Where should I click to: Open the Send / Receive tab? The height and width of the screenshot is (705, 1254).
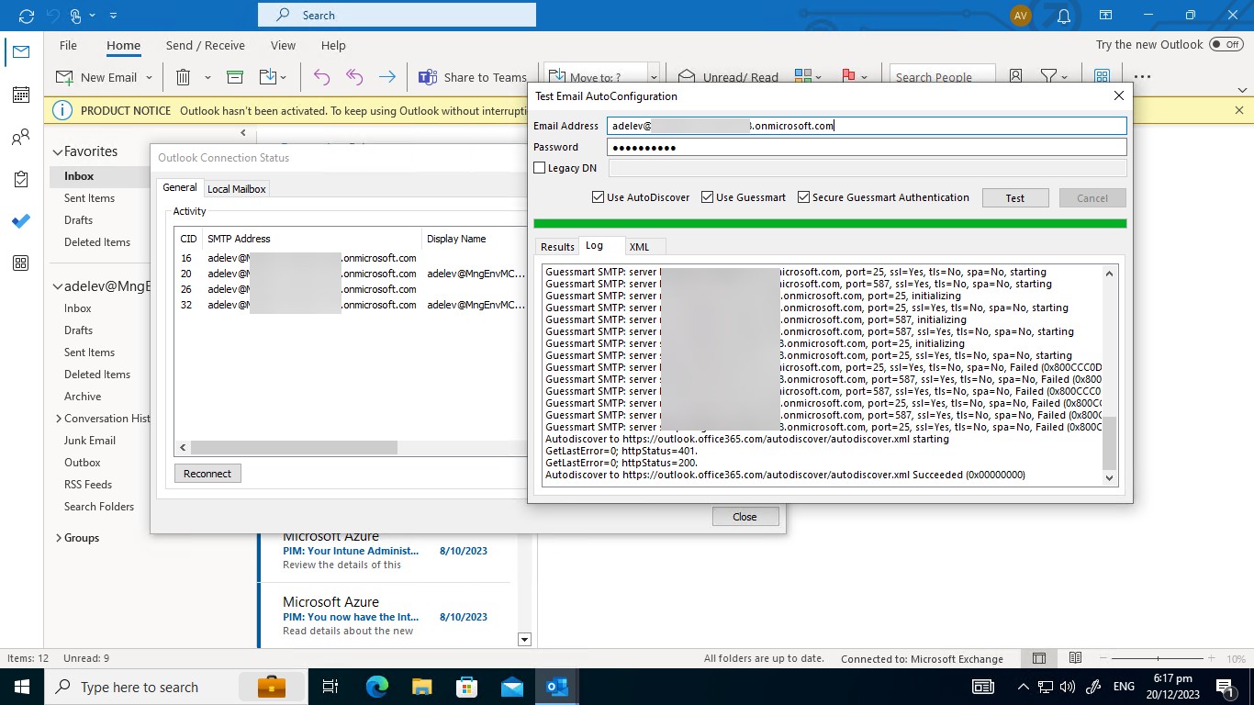[x=205, y=45]
